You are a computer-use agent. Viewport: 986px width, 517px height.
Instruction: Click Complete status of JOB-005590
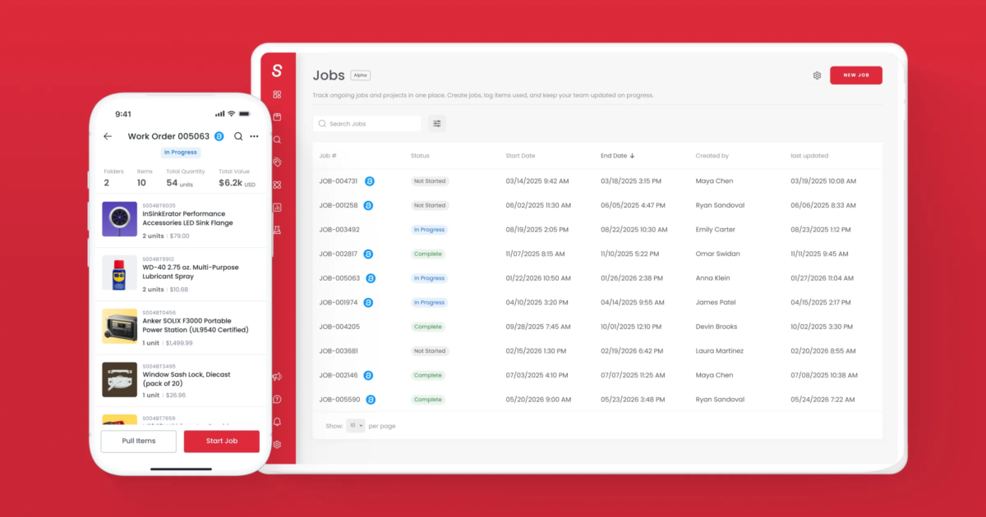428,400
